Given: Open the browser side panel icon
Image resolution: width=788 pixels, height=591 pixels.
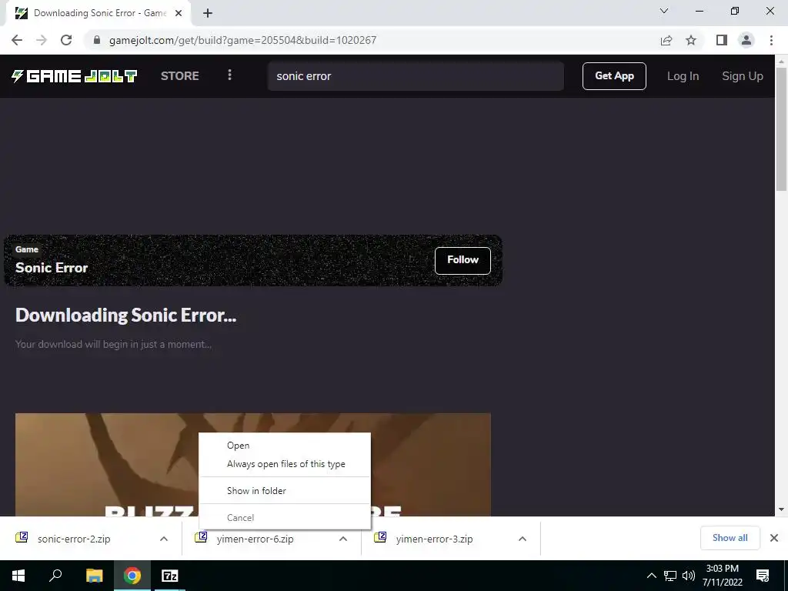Looking at the screenshot, I should click(722, 40).
